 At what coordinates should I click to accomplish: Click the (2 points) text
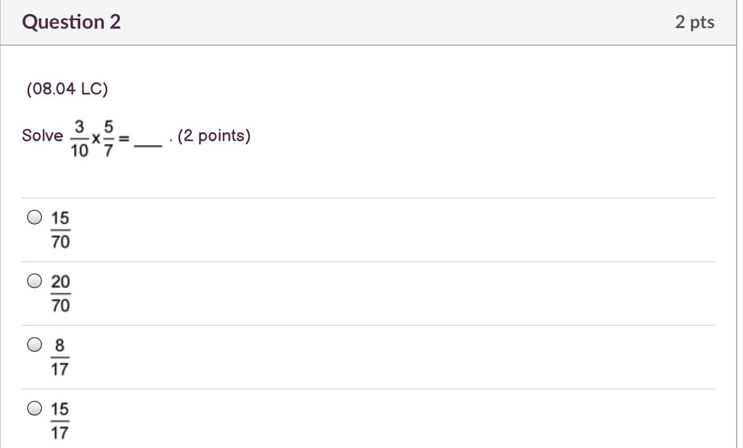[214, 136]
